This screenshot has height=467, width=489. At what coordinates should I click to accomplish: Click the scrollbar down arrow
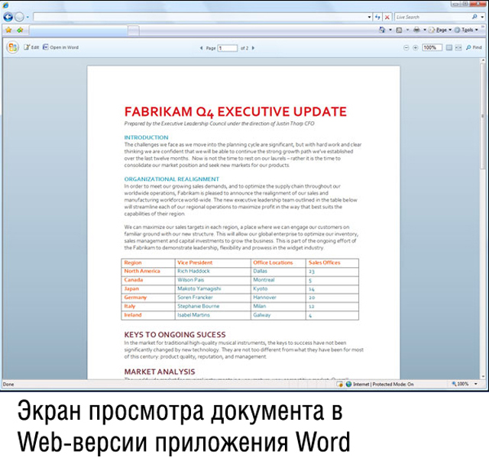pos(483,376)
